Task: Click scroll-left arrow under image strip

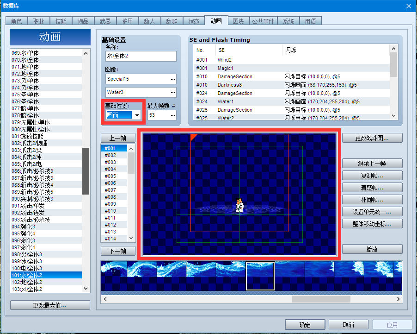Action: tap(105, 299)
